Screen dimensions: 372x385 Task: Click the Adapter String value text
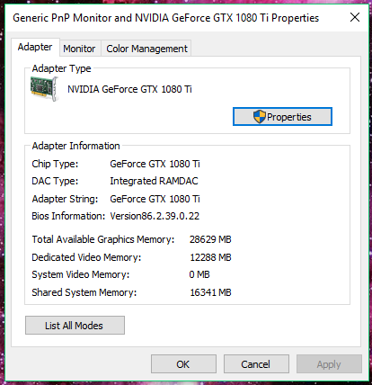(x=155, y=199)
